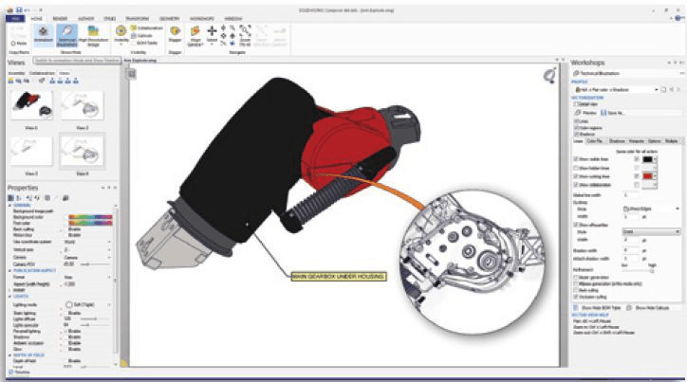Toggle Callouts visibility in the ribbon
This screenshot has height=382, width=687.
(141, 35)
